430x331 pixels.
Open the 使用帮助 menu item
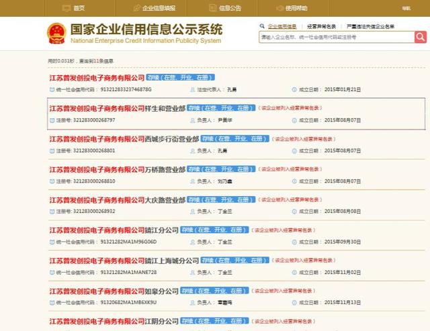pos(296,8)
